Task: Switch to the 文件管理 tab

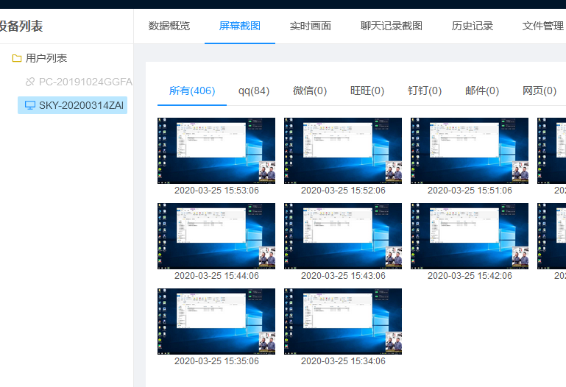Action: tap(542, 26)
